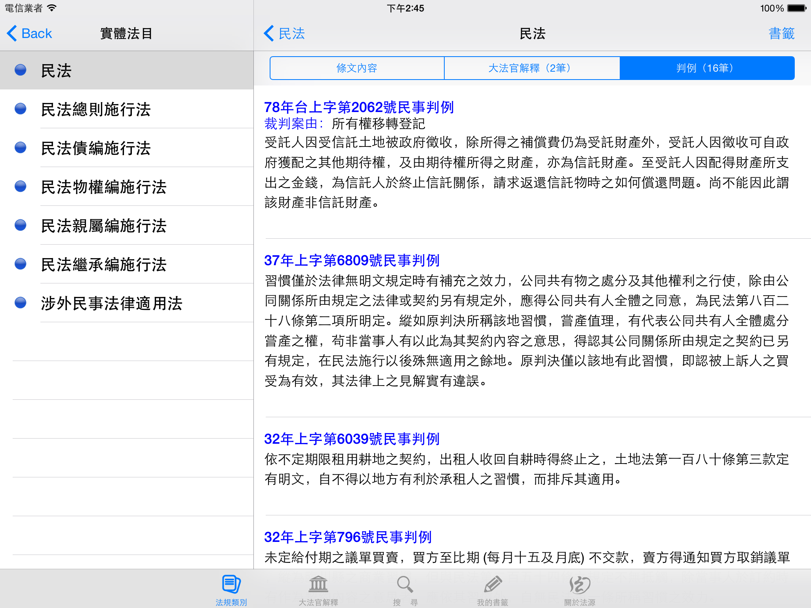Select 民法繼承編施行法 in the list
Screen dimensions: 811x608
point(104,264)
